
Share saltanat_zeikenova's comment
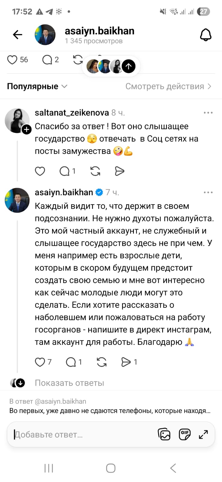[x=119, y=171]
